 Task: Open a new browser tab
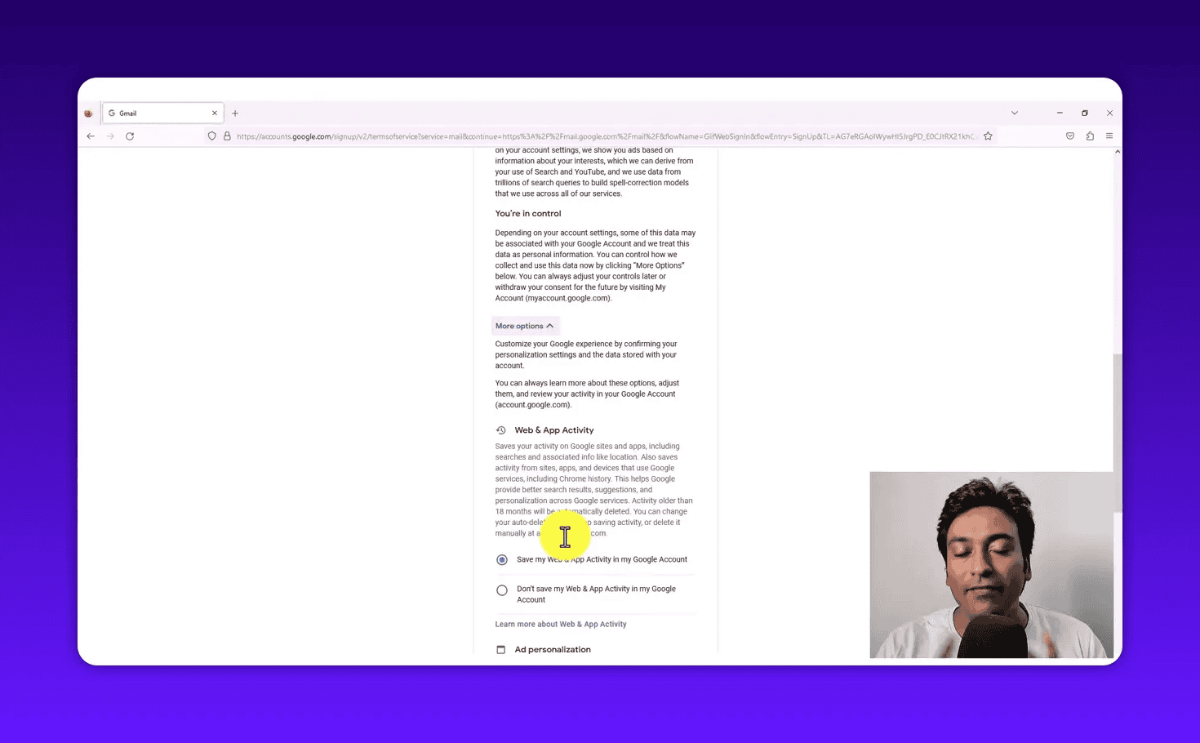coord(235,113)
